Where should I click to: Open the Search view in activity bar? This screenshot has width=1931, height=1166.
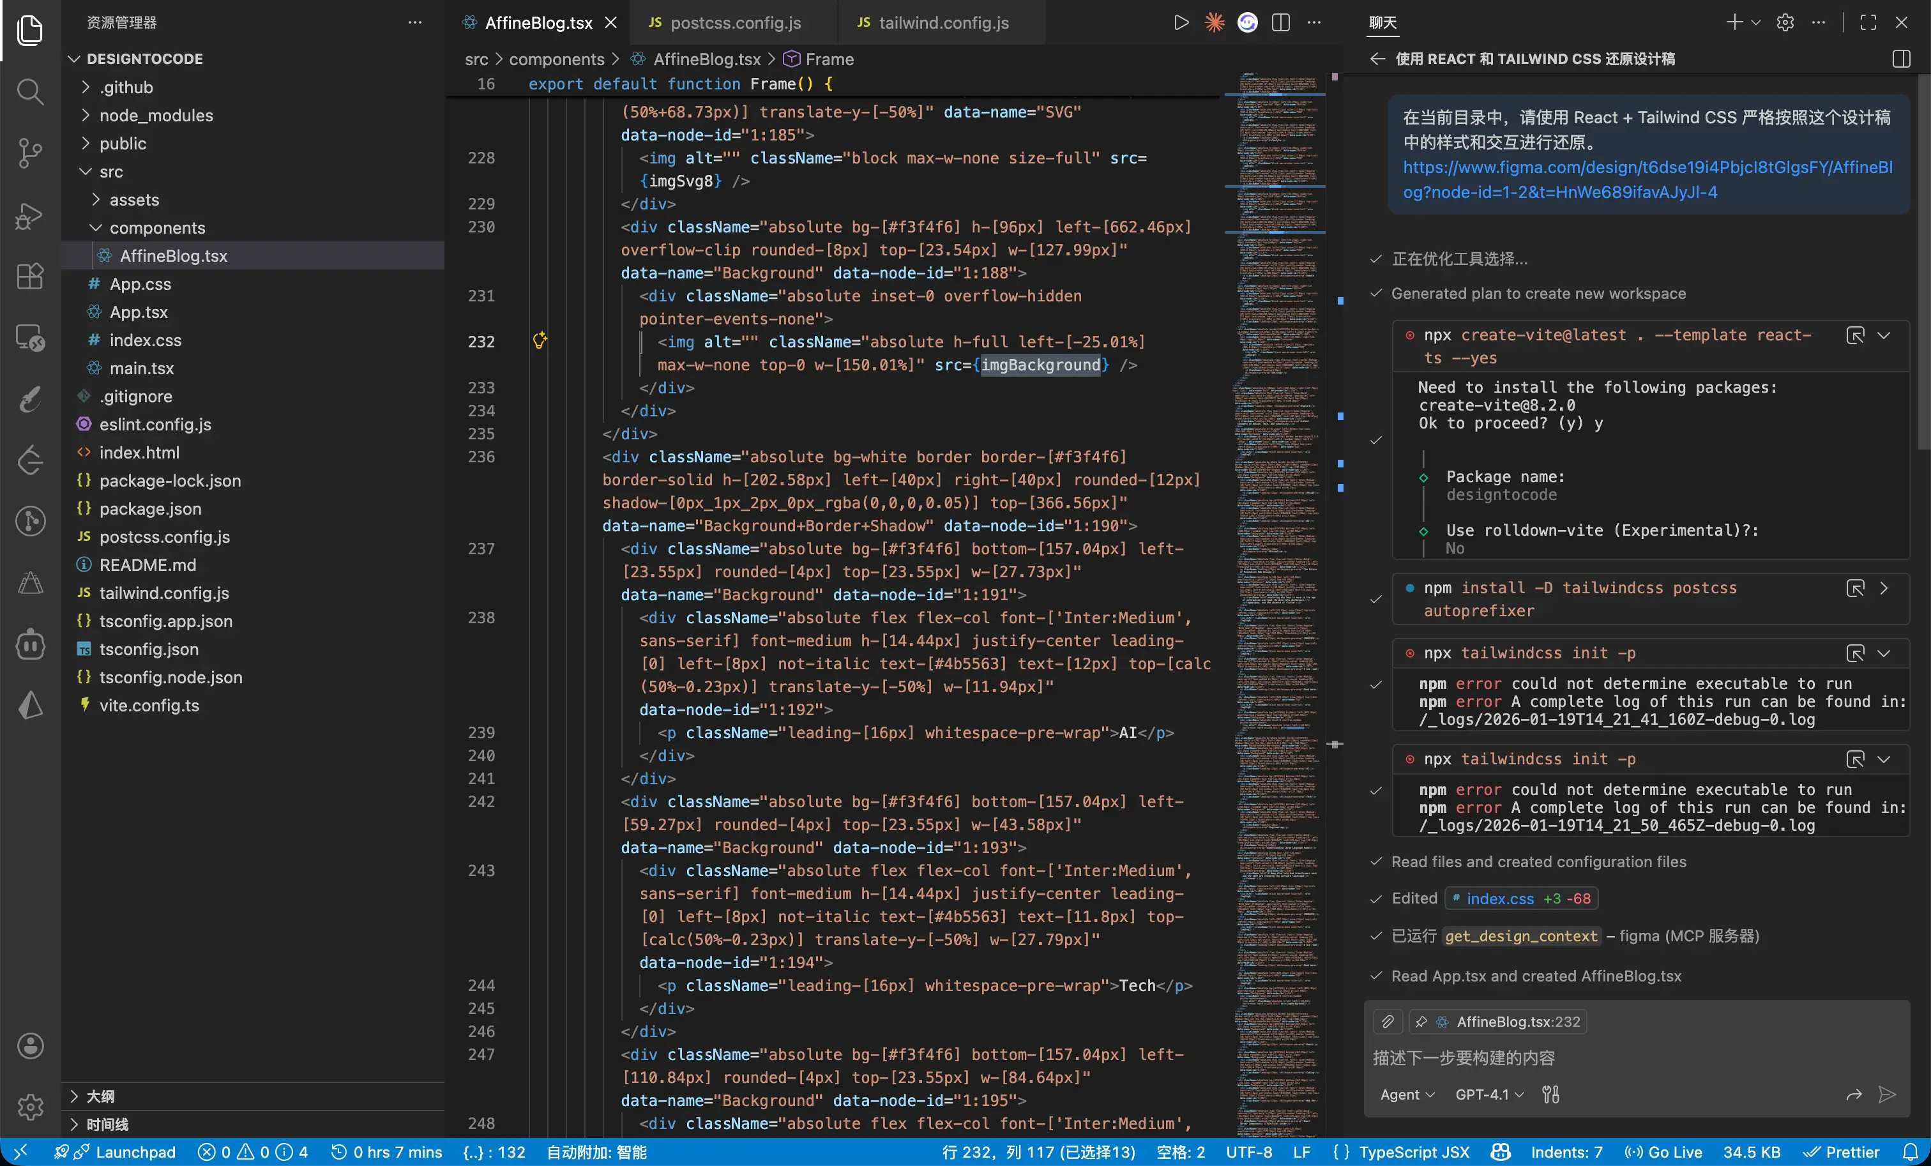point(30,92)
